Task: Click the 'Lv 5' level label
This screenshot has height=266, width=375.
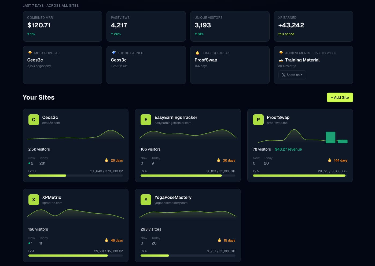Action: pyautogui.click(x=256, y=171)
